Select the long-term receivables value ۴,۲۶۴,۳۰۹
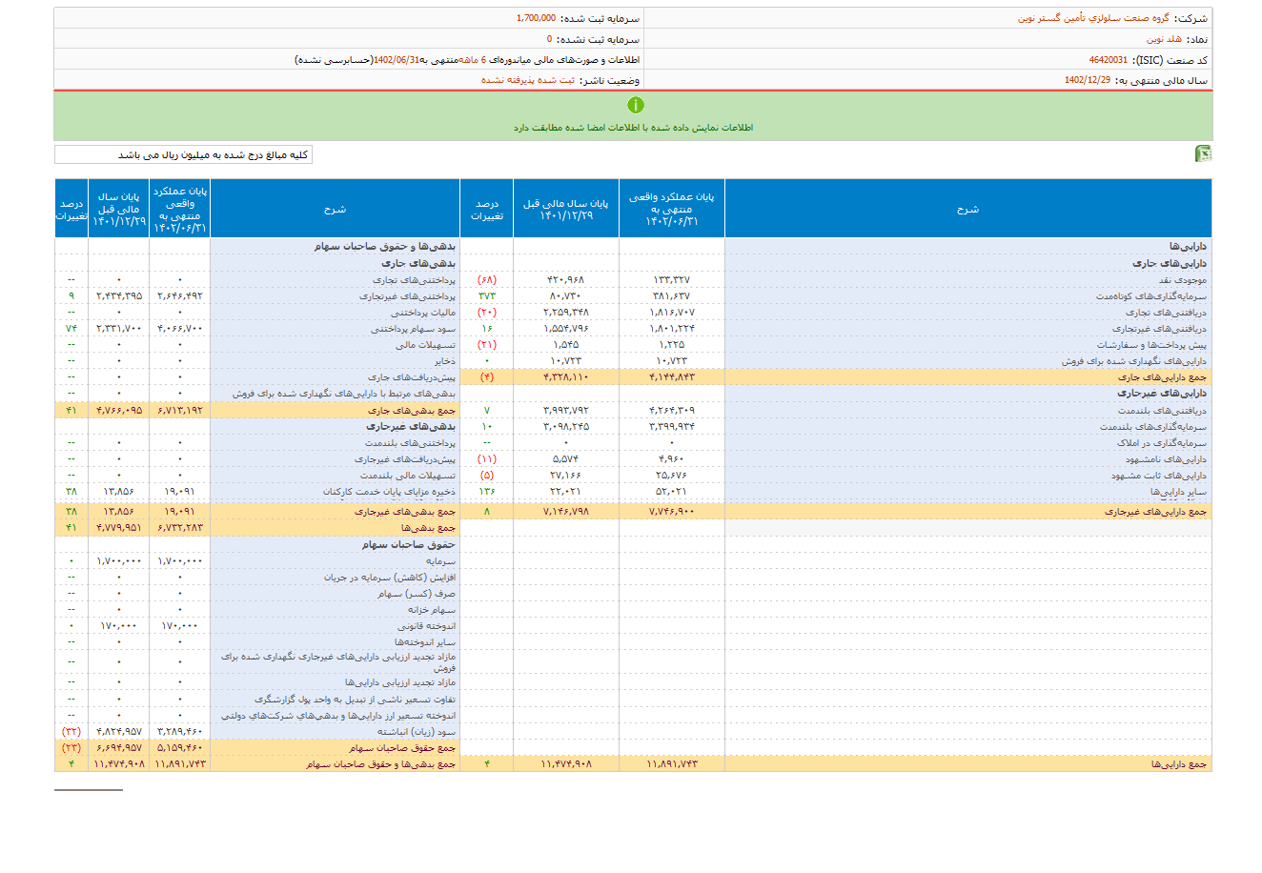The image size is (1262, 873). pyautogui.click(x=672, y=411)
